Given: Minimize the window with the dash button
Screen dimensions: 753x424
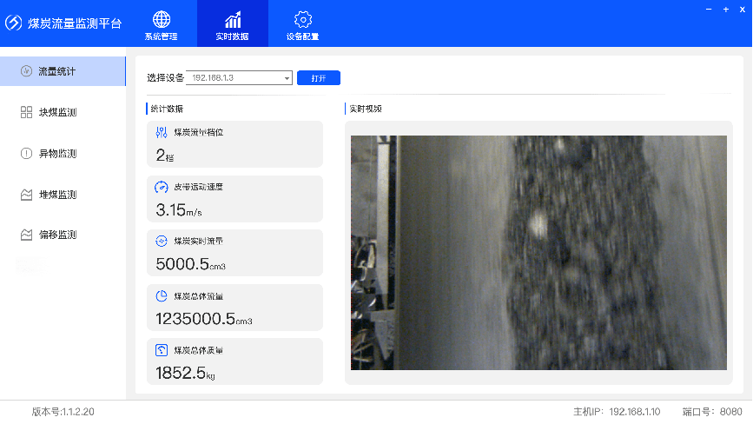Looking at the screenshot, I should tap(709, 9).
